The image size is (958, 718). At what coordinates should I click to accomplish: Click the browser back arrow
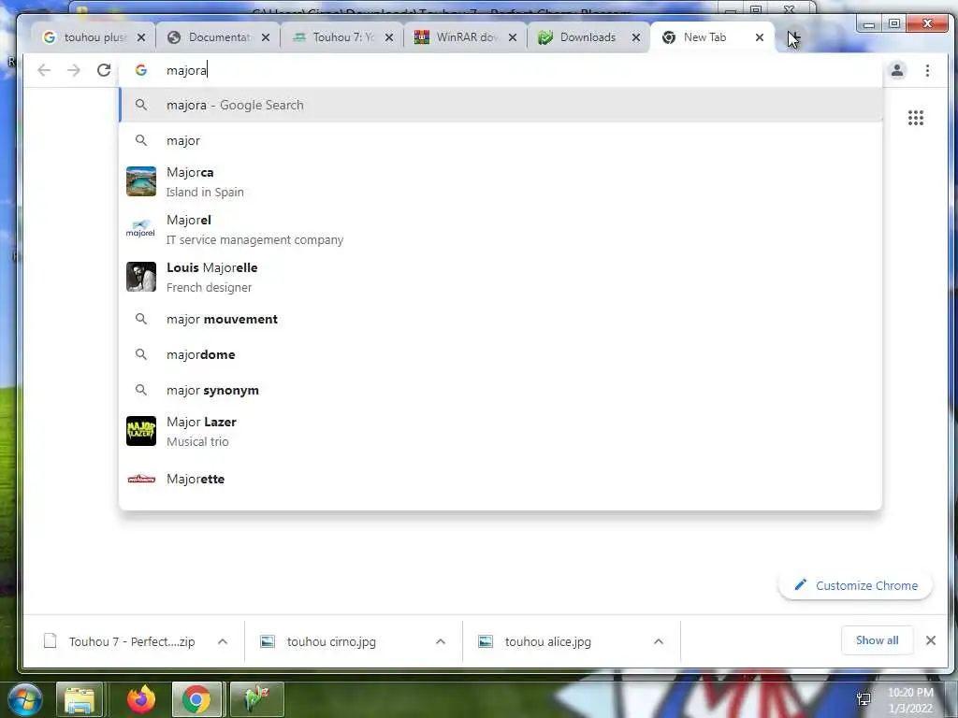(44, 70)
